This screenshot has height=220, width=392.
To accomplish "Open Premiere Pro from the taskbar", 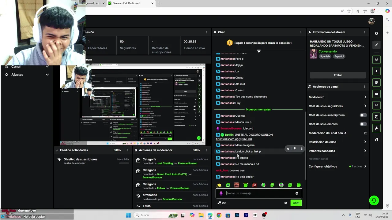I will [246, 215].
